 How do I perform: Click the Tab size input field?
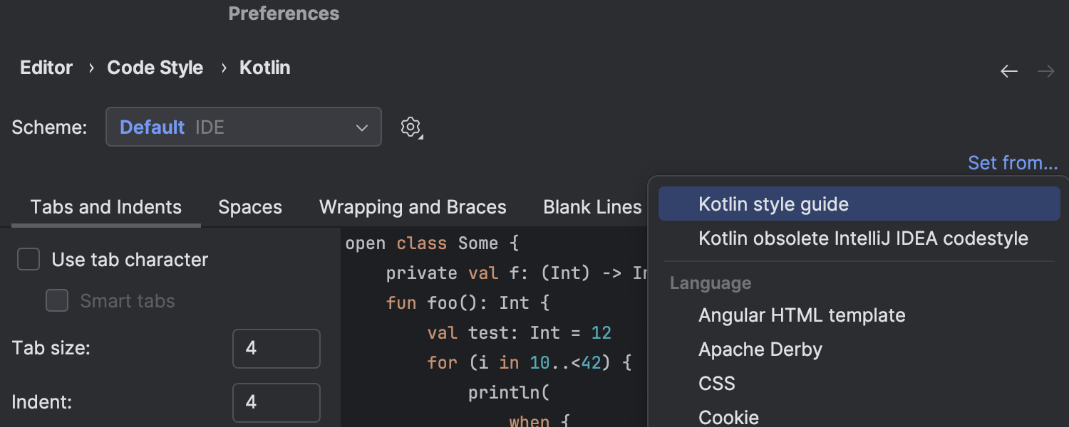[277, 348]
